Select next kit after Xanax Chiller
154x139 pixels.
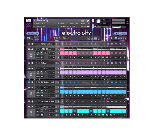[58, 44]
